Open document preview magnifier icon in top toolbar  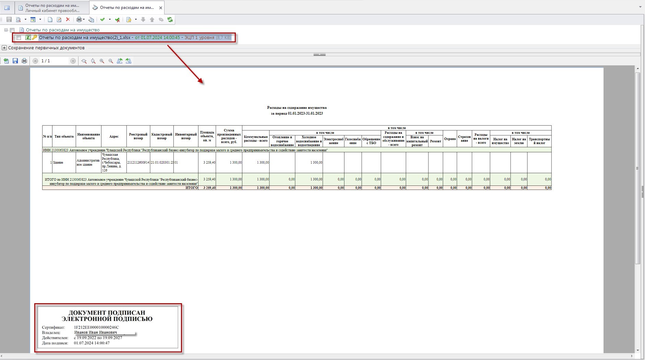point(18,20)
